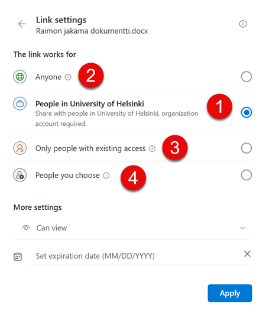Select the Anyone radio button
This screenshot has height=312, width=266.
coord(246,77)
